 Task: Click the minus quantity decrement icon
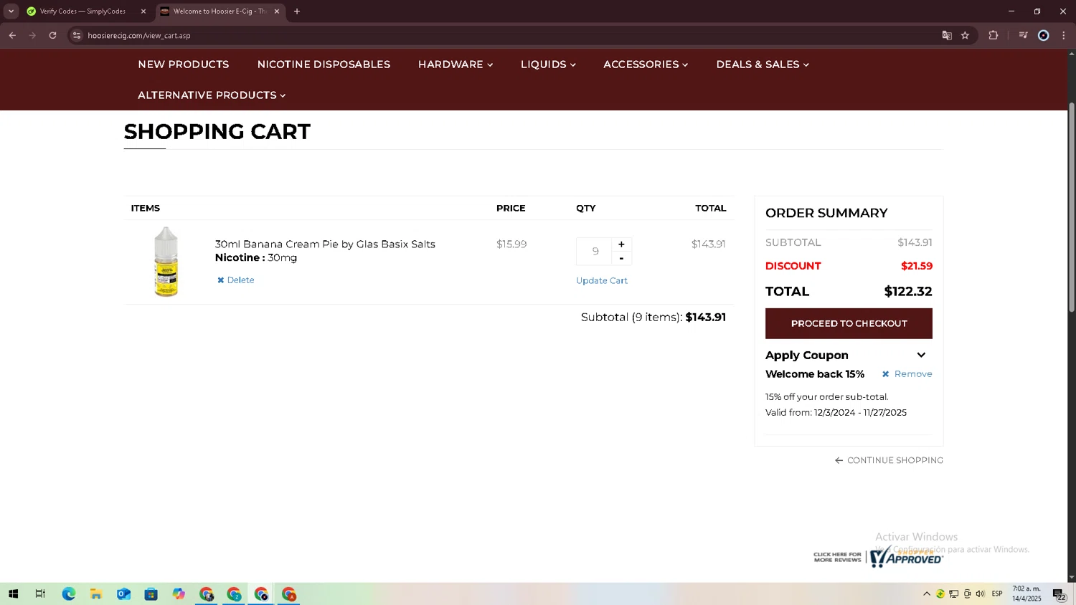coord(621,258)
